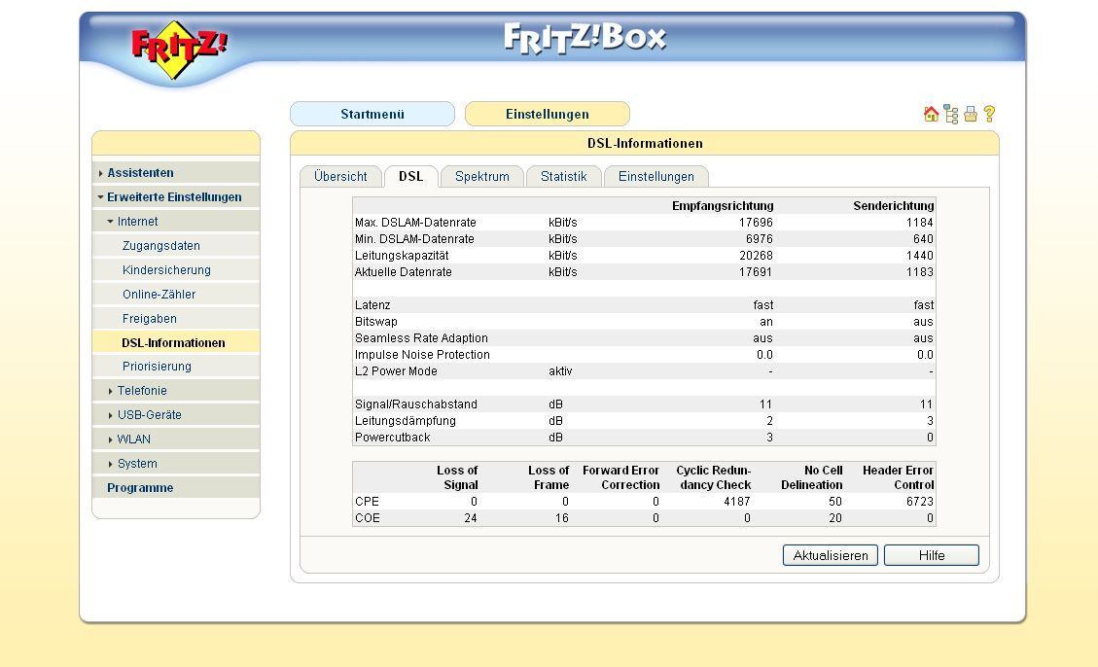Click the Internet sidebar label
The height and width of the screenshot is (667, 1098).
pyautogui.click(x=137, y=222)
